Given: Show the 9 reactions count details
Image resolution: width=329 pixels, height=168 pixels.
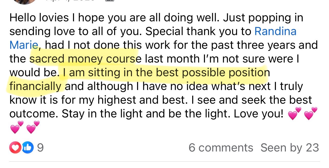Looking at the screenshot, I should click(40, 148).
